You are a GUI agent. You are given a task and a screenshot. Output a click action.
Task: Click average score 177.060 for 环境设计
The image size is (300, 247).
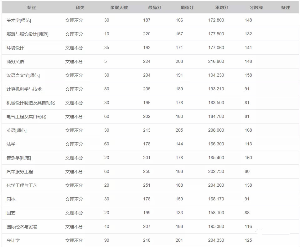click(216, 48)
